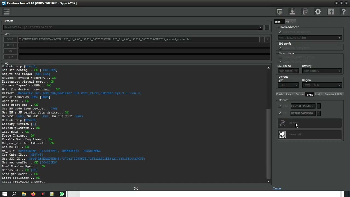Click the BIN file path field
Screen dimensions: 350x197
tap(144, 51)
